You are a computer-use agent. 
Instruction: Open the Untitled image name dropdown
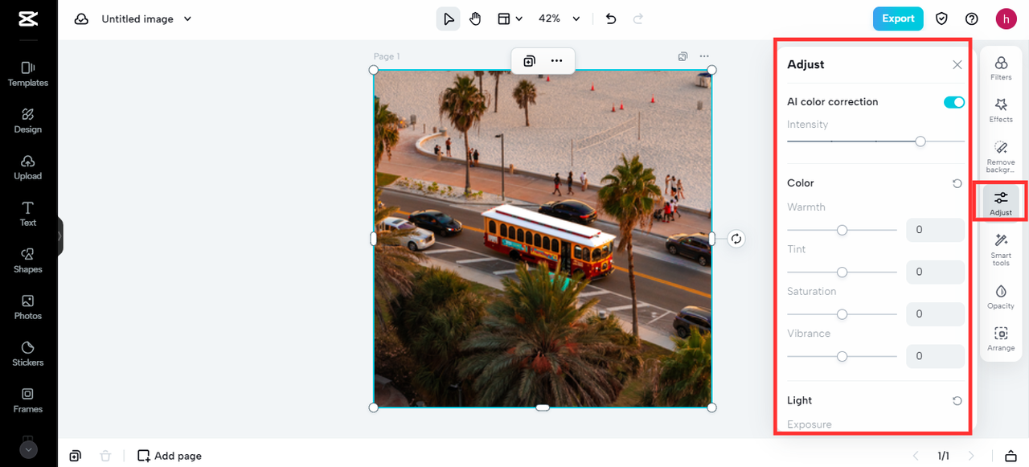pos(146,18)
